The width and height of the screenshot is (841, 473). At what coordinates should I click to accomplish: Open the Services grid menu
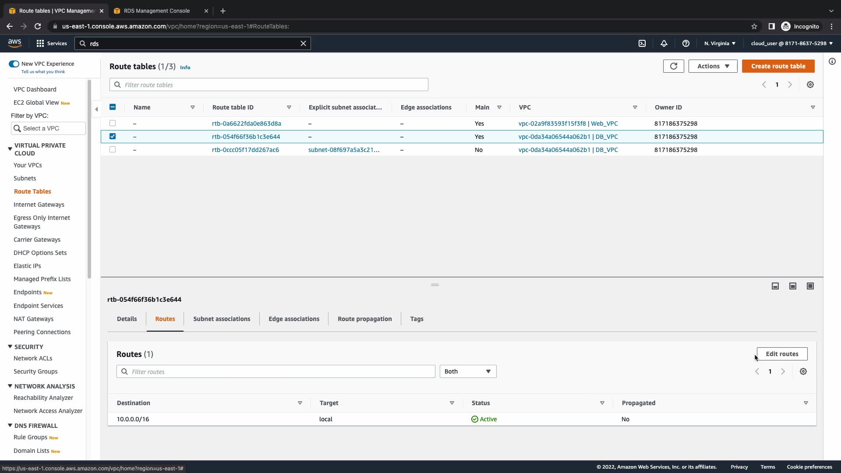pyautogui.click(x=52, y=43)
